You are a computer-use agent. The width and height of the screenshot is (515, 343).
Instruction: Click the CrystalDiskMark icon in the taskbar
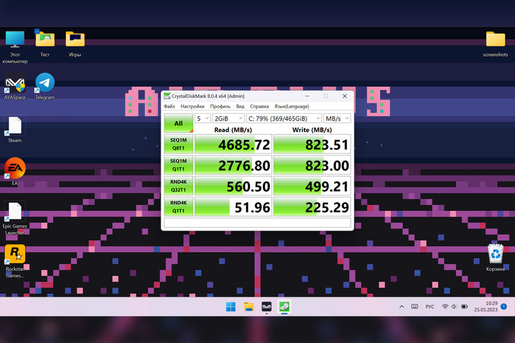pyautogui.click(x=284, y=306)
